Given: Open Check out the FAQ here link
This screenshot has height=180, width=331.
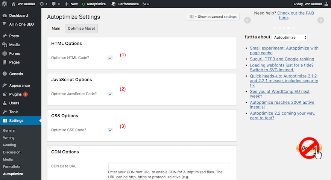Looking at the screenshot, I should click(x=296, y=15).
